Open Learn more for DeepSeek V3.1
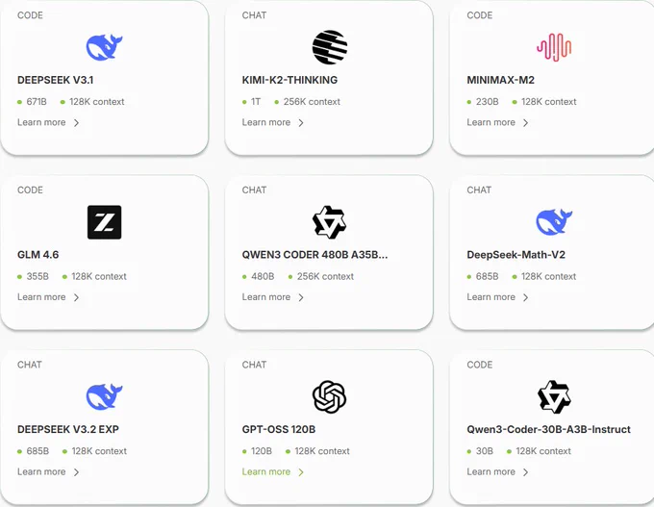654x507 pixels. (x=41, y=122)
